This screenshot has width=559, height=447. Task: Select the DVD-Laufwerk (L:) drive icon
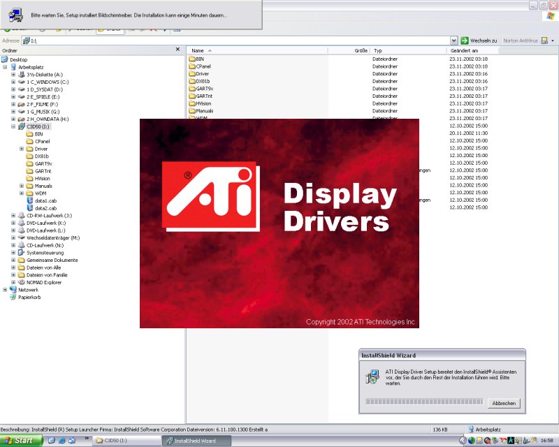(x=22, y=230)
